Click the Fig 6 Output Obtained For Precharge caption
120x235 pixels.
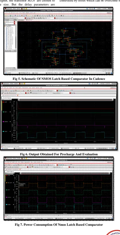pos(59,154)
